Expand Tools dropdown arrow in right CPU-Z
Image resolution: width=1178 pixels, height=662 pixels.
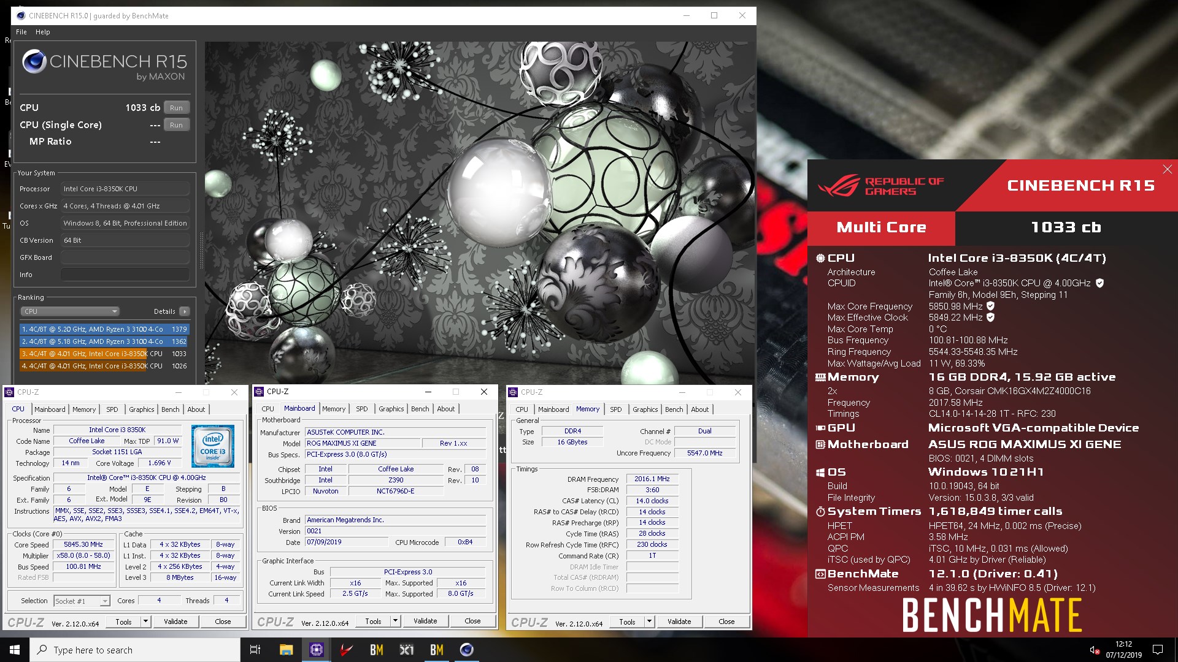point(649,622)
